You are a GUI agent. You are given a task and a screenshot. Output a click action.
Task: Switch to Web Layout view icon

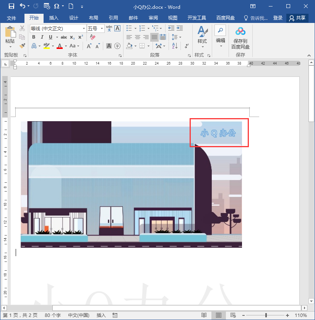coord(233,315)
